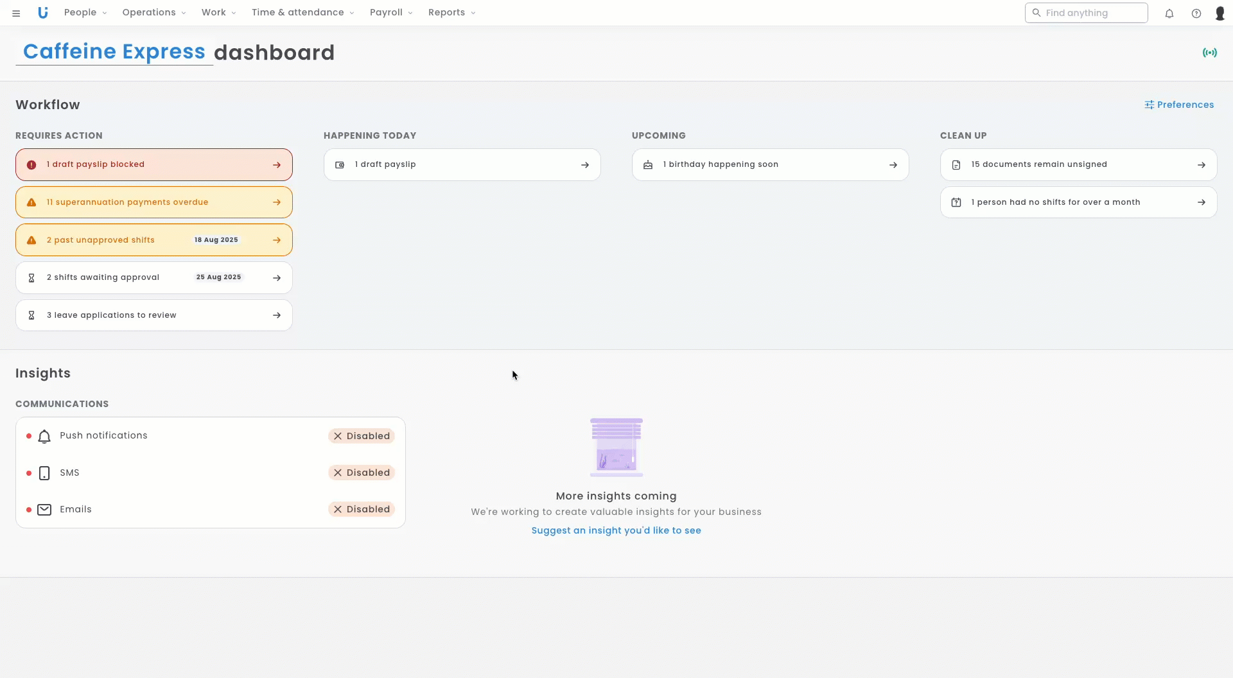1233x678 pixels.
Task: Open the help question mark icon
Action: pyautogui.click(x=1196, y=13)
